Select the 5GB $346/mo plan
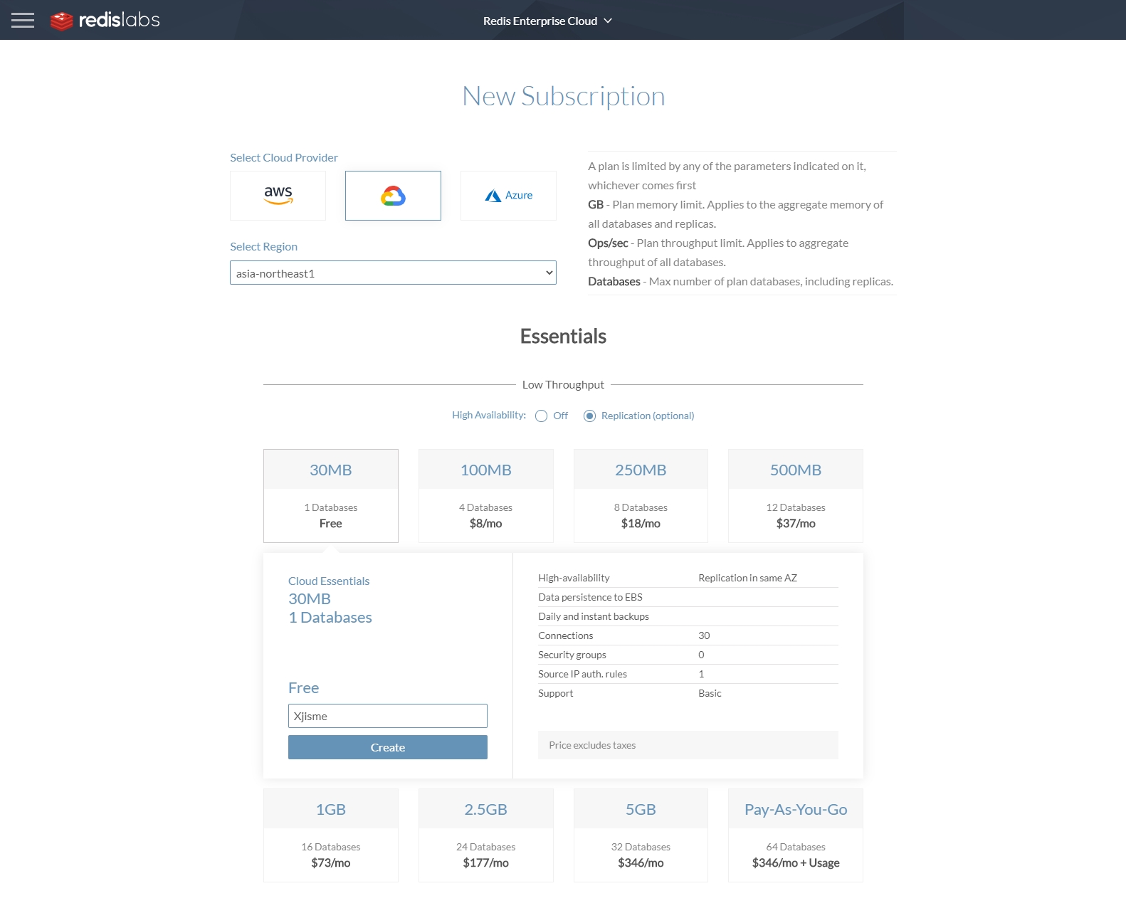 tap(641, 835)
